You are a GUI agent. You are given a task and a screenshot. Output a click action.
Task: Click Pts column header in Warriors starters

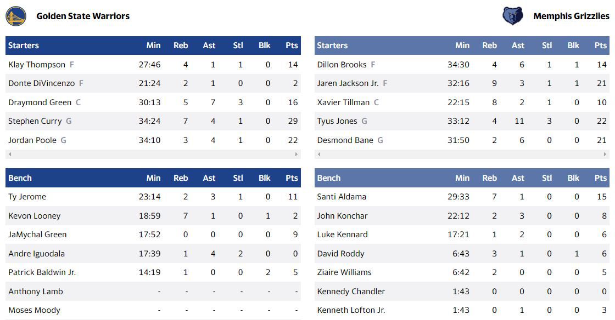(x=292, y=45)
